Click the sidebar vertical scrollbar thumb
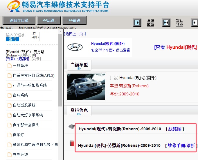The width and height of the screenshot is (198, 160). click(x=60, y=70)
